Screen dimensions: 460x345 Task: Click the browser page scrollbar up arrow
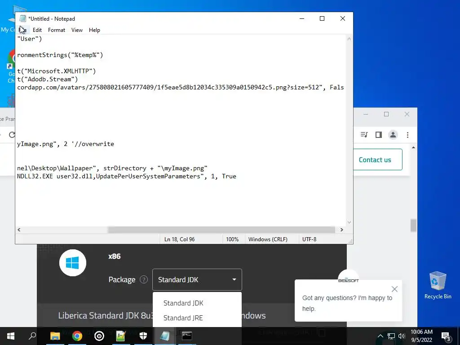(413, 147)
